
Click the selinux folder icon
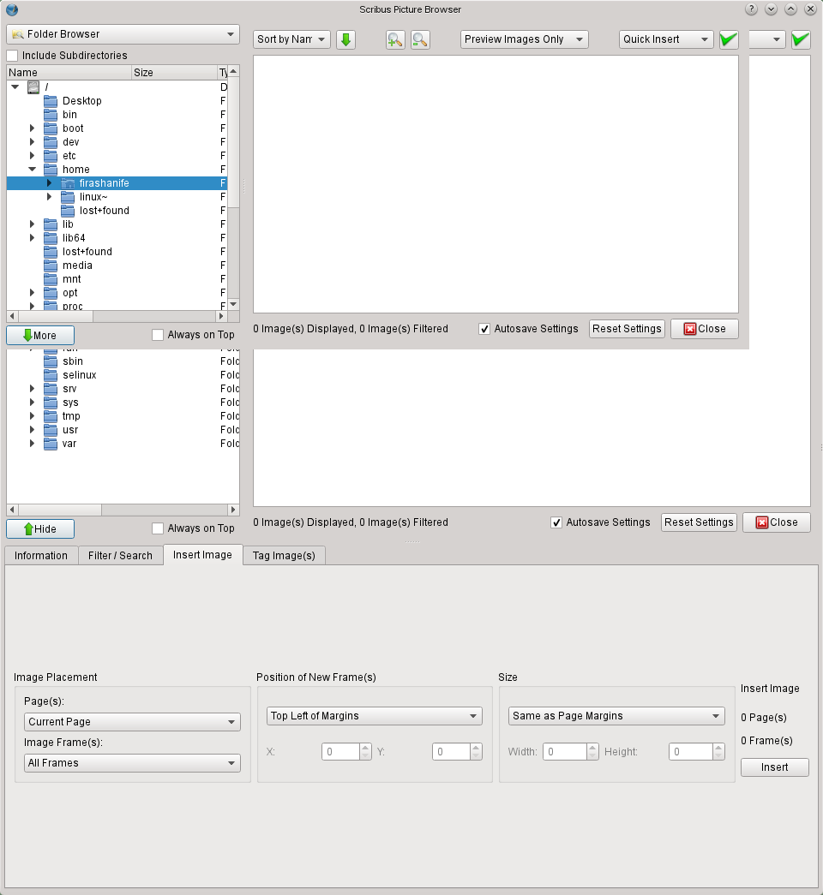click(x=51, y=375)
